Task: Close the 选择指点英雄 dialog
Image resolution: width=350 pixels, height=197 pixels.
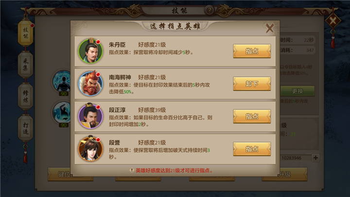Action: [x=270, y=28]
